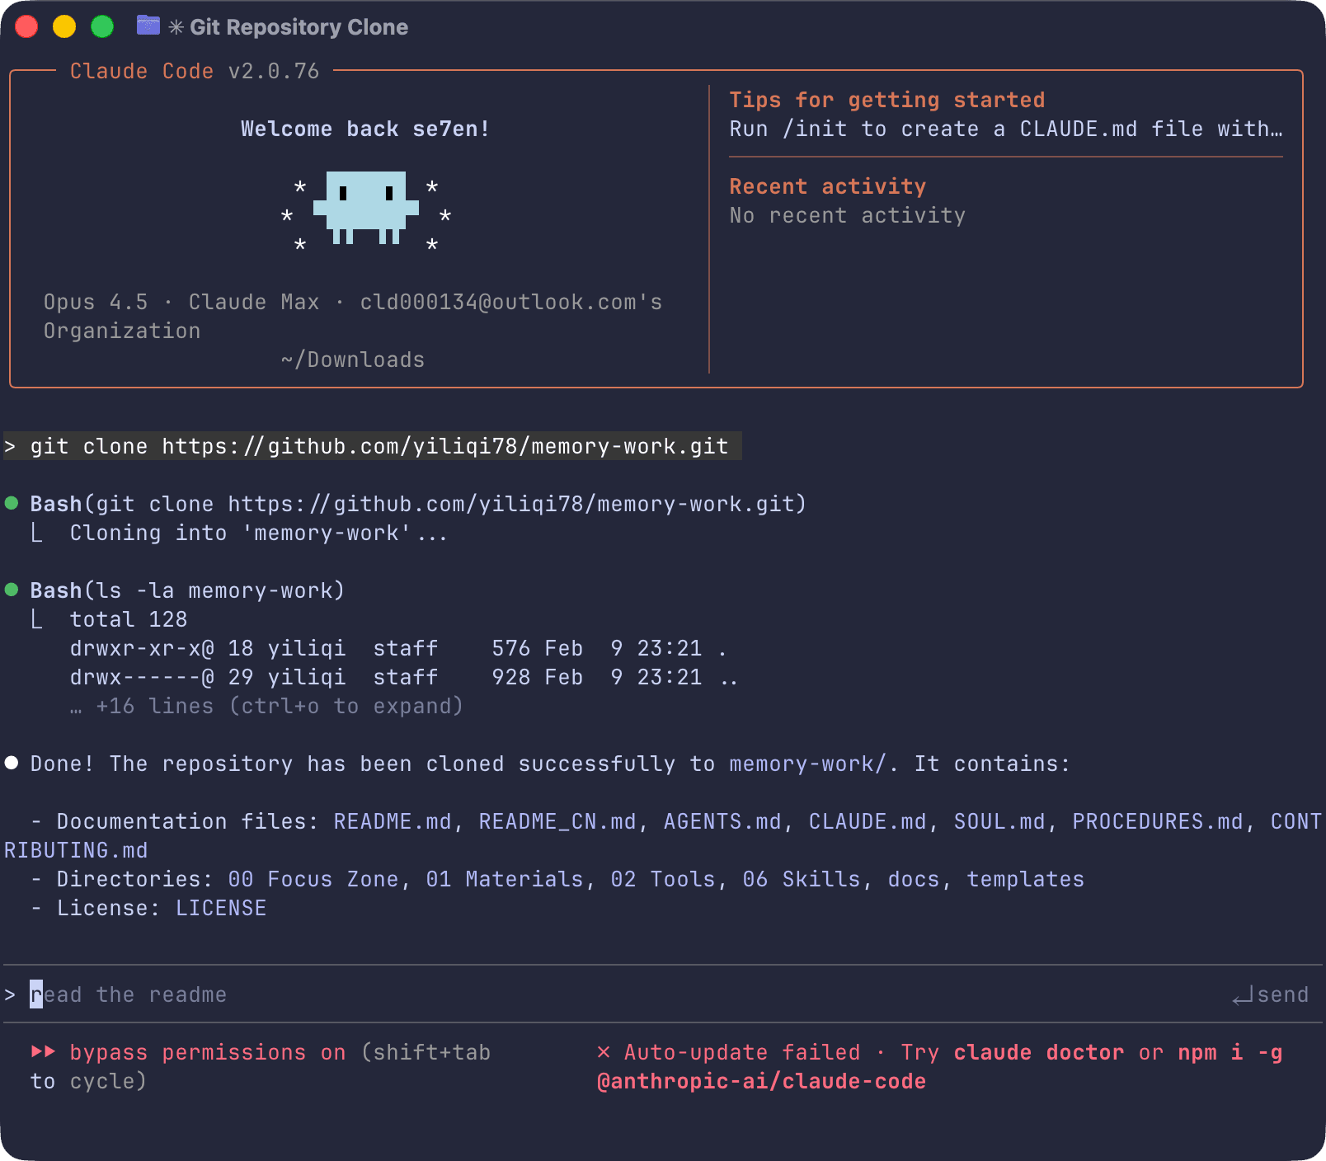
Task: Click the green zoom window button
Action: (x=102, y=27)
